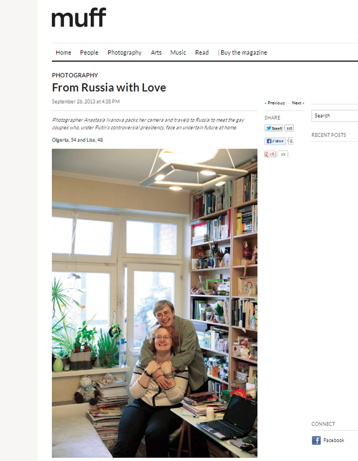Go to the Home menu item
The image size is (358, 461).
(63, 53)
